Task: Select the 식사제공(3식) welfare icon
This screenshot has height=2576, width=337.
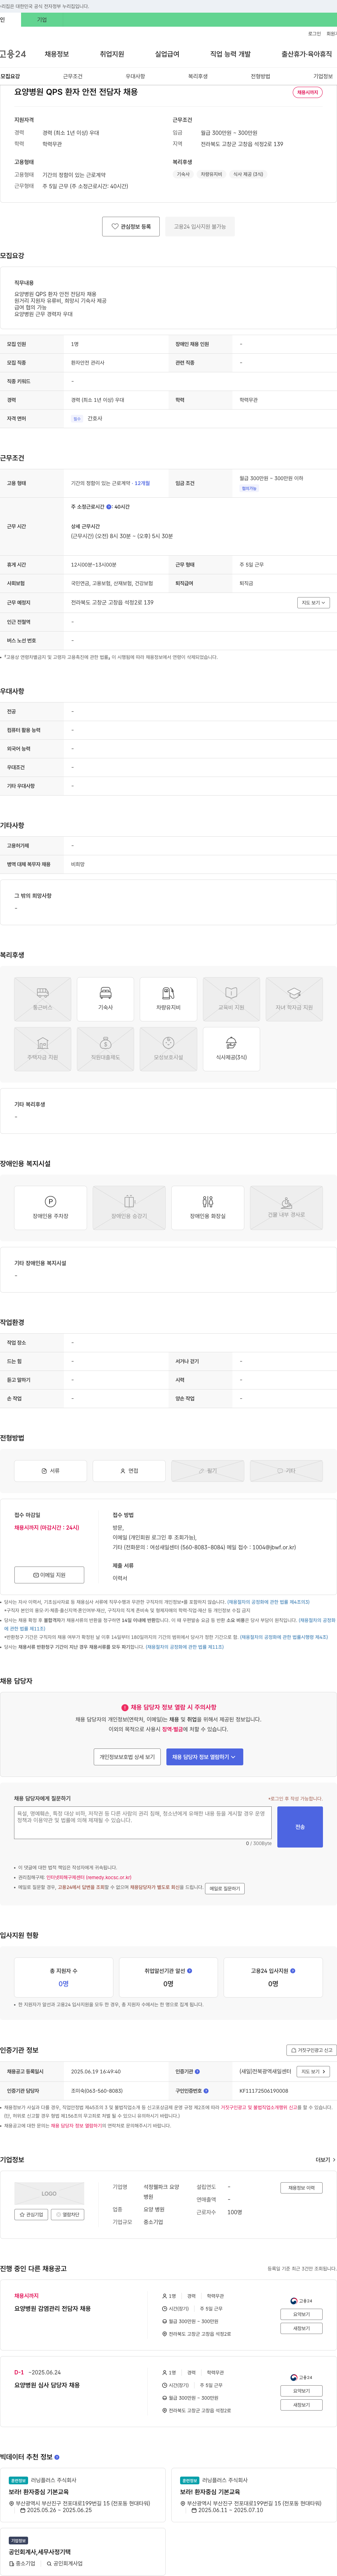Action: [231, 1049]
